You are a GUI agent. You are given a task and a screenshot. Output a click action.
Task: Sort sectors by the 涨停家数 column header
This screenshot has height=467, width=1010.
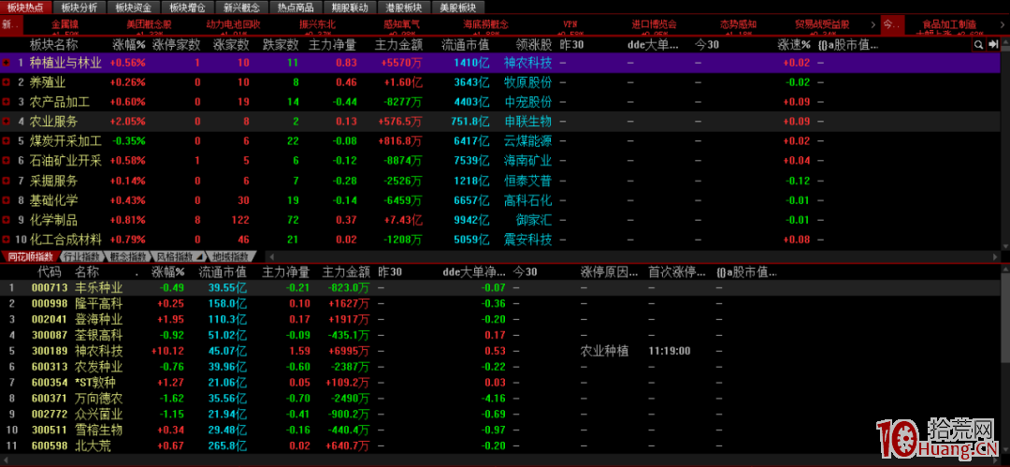tap(177, 45)
